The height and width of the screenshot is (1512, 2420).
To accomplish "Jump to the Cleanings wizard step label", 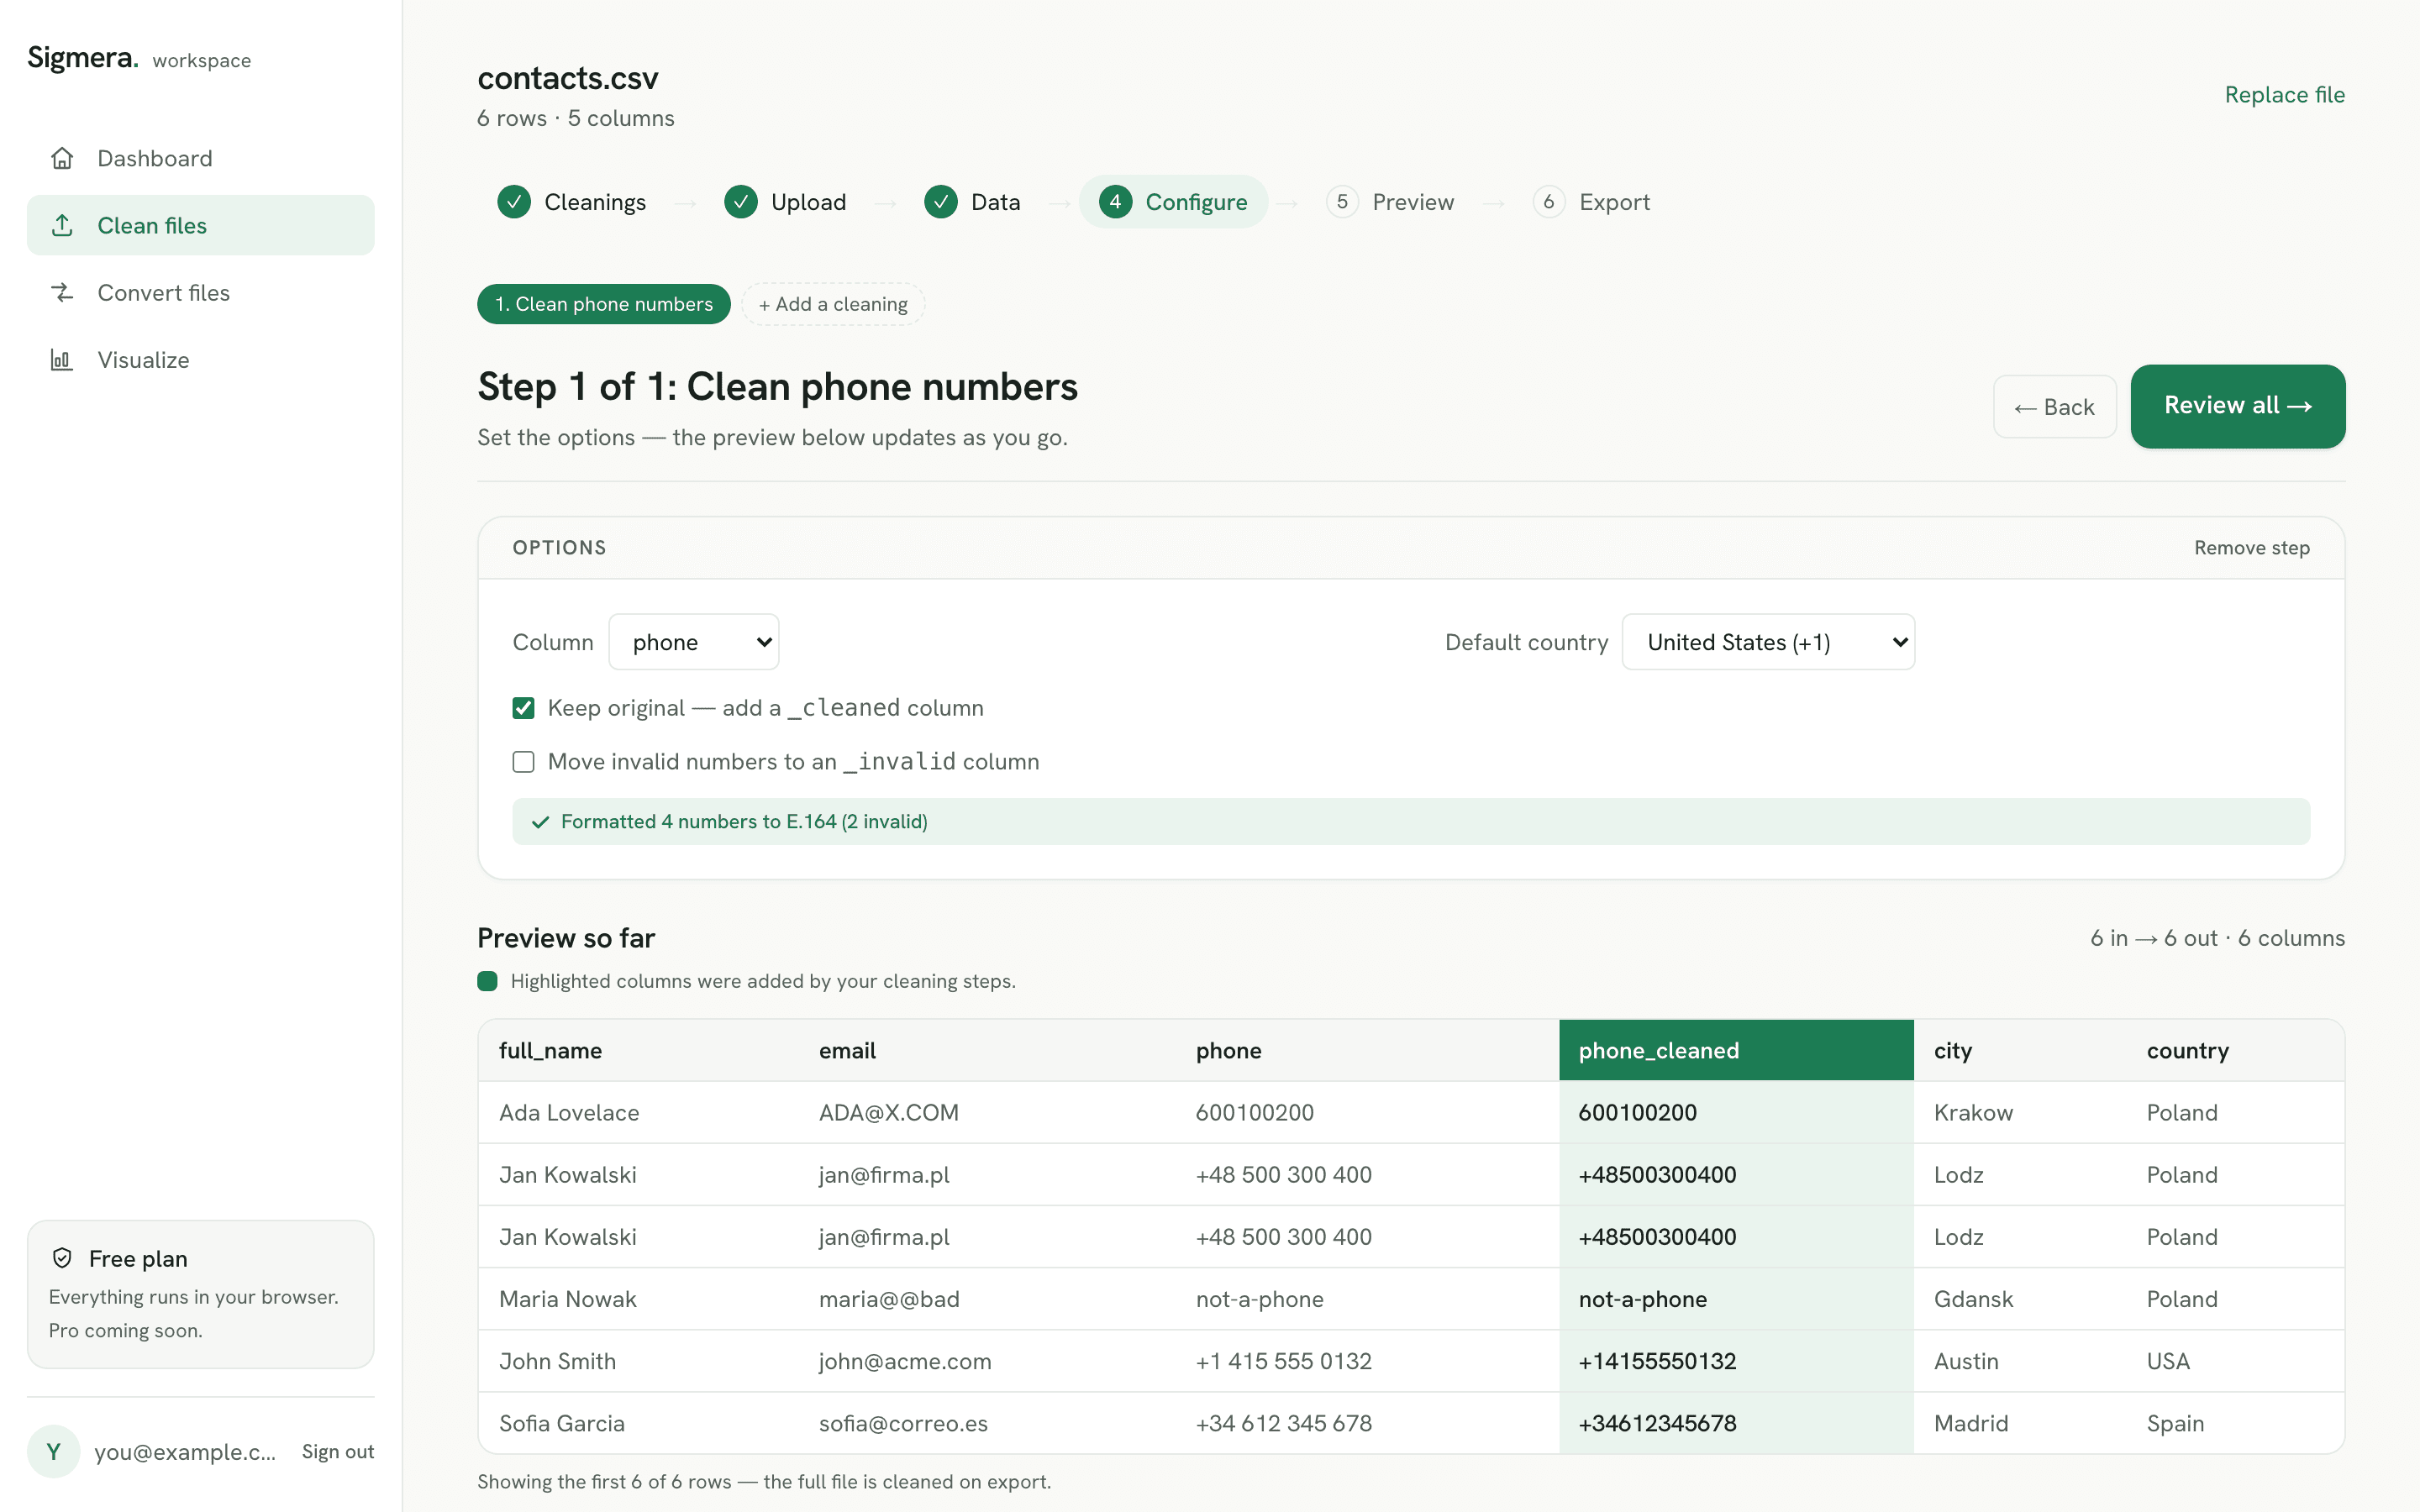I will [595, 202].
